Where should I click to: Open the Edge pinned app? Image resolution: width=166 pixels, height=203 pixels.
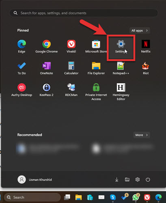22,46
